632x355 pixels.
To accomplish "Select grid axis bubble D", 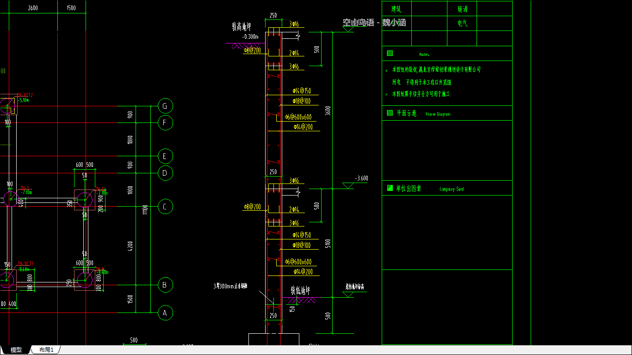I will coord(165,173).
